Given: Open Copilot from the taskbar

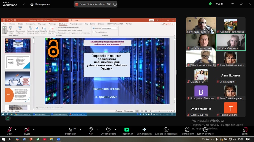Looking at the screenshot, I should [x=17, y=139].
